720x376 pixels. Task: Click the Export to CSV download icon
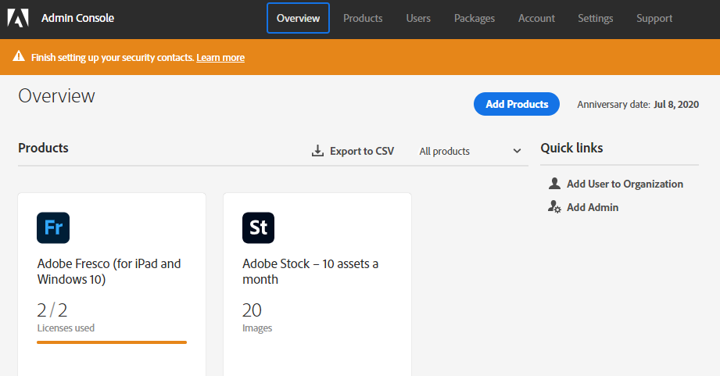pos(317,151)
